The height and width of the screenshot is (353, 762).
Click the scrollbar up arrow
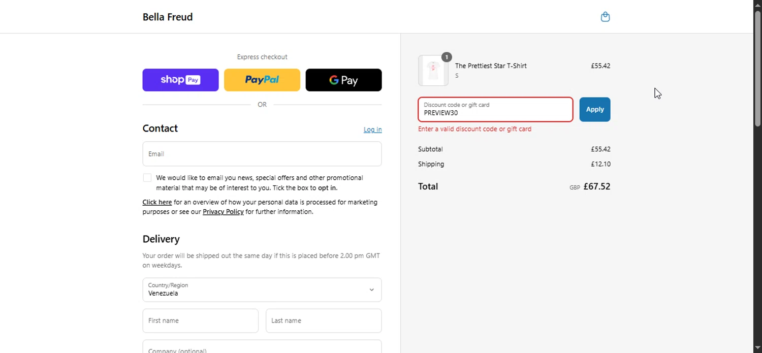click(758, 5)
